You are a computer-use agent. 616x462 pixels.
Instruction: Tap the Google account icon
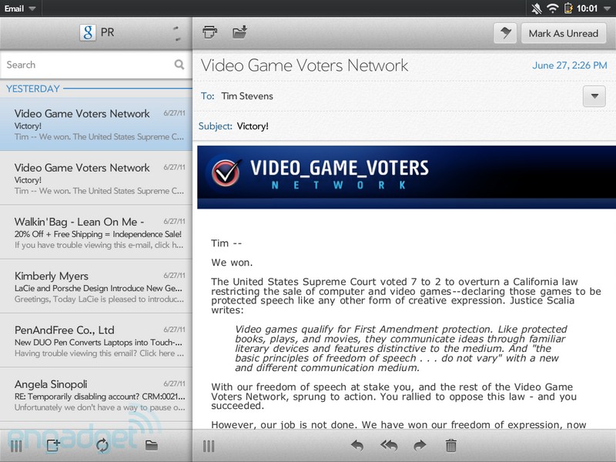coord(88,32)
